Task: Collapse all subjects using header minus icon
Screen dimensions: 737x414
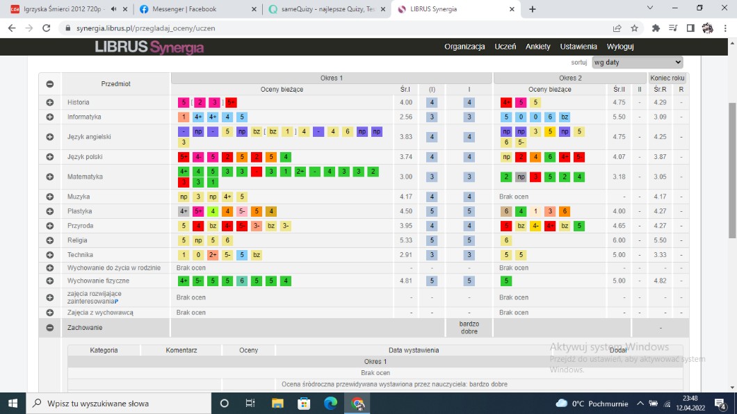Action: click(x=50, y=84)
